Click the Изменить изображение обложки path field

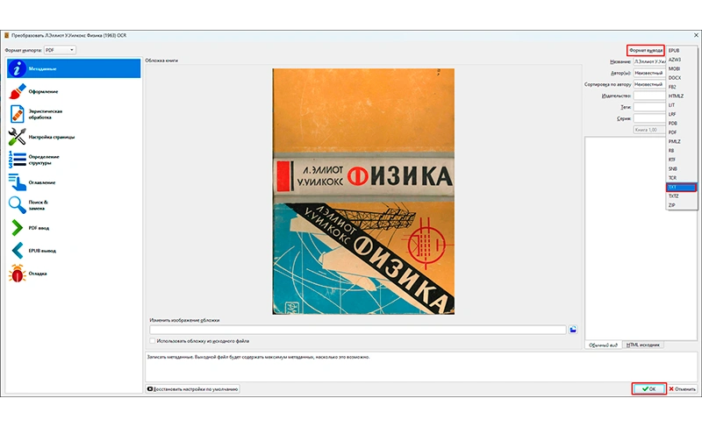tap(358, 330)
